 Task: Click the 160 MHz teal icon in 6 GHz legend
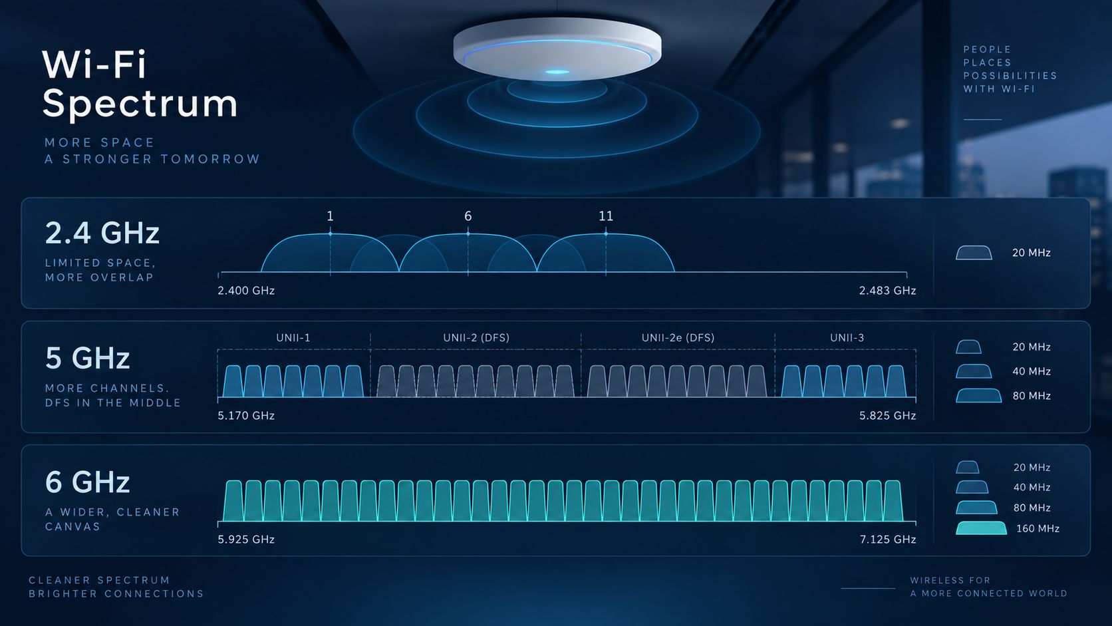click(x=981, y=528)
